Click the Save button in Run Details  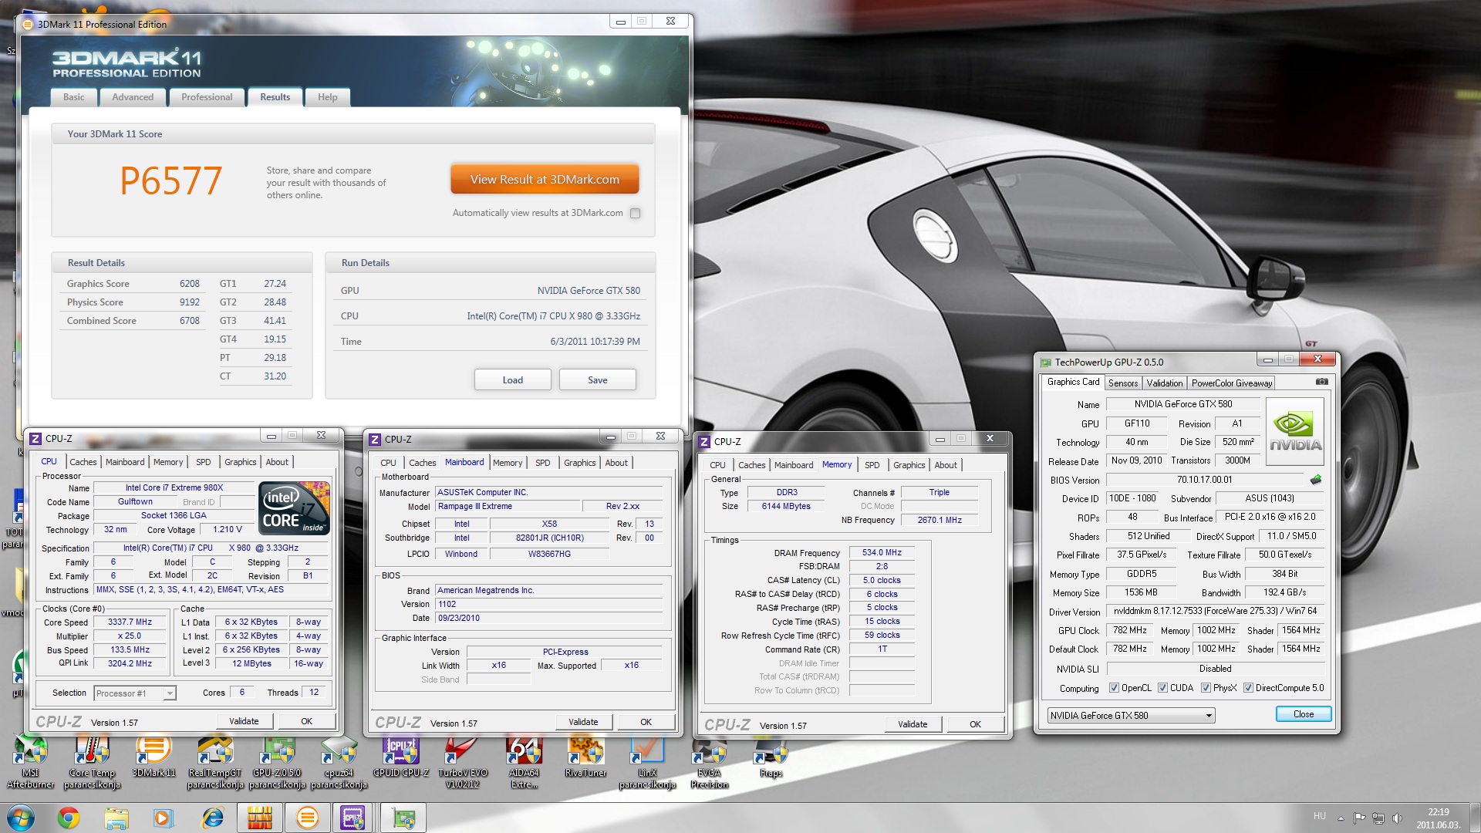tap(597, 380)
